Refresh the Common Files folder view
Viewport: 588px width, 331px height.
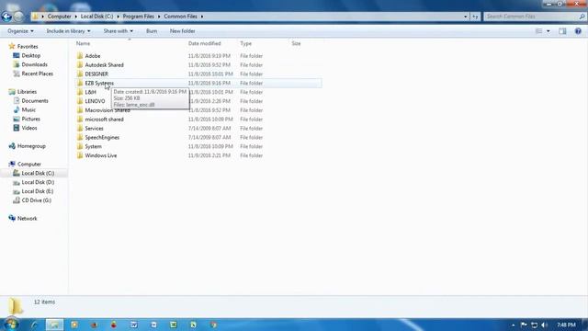(x=475, y=17)
